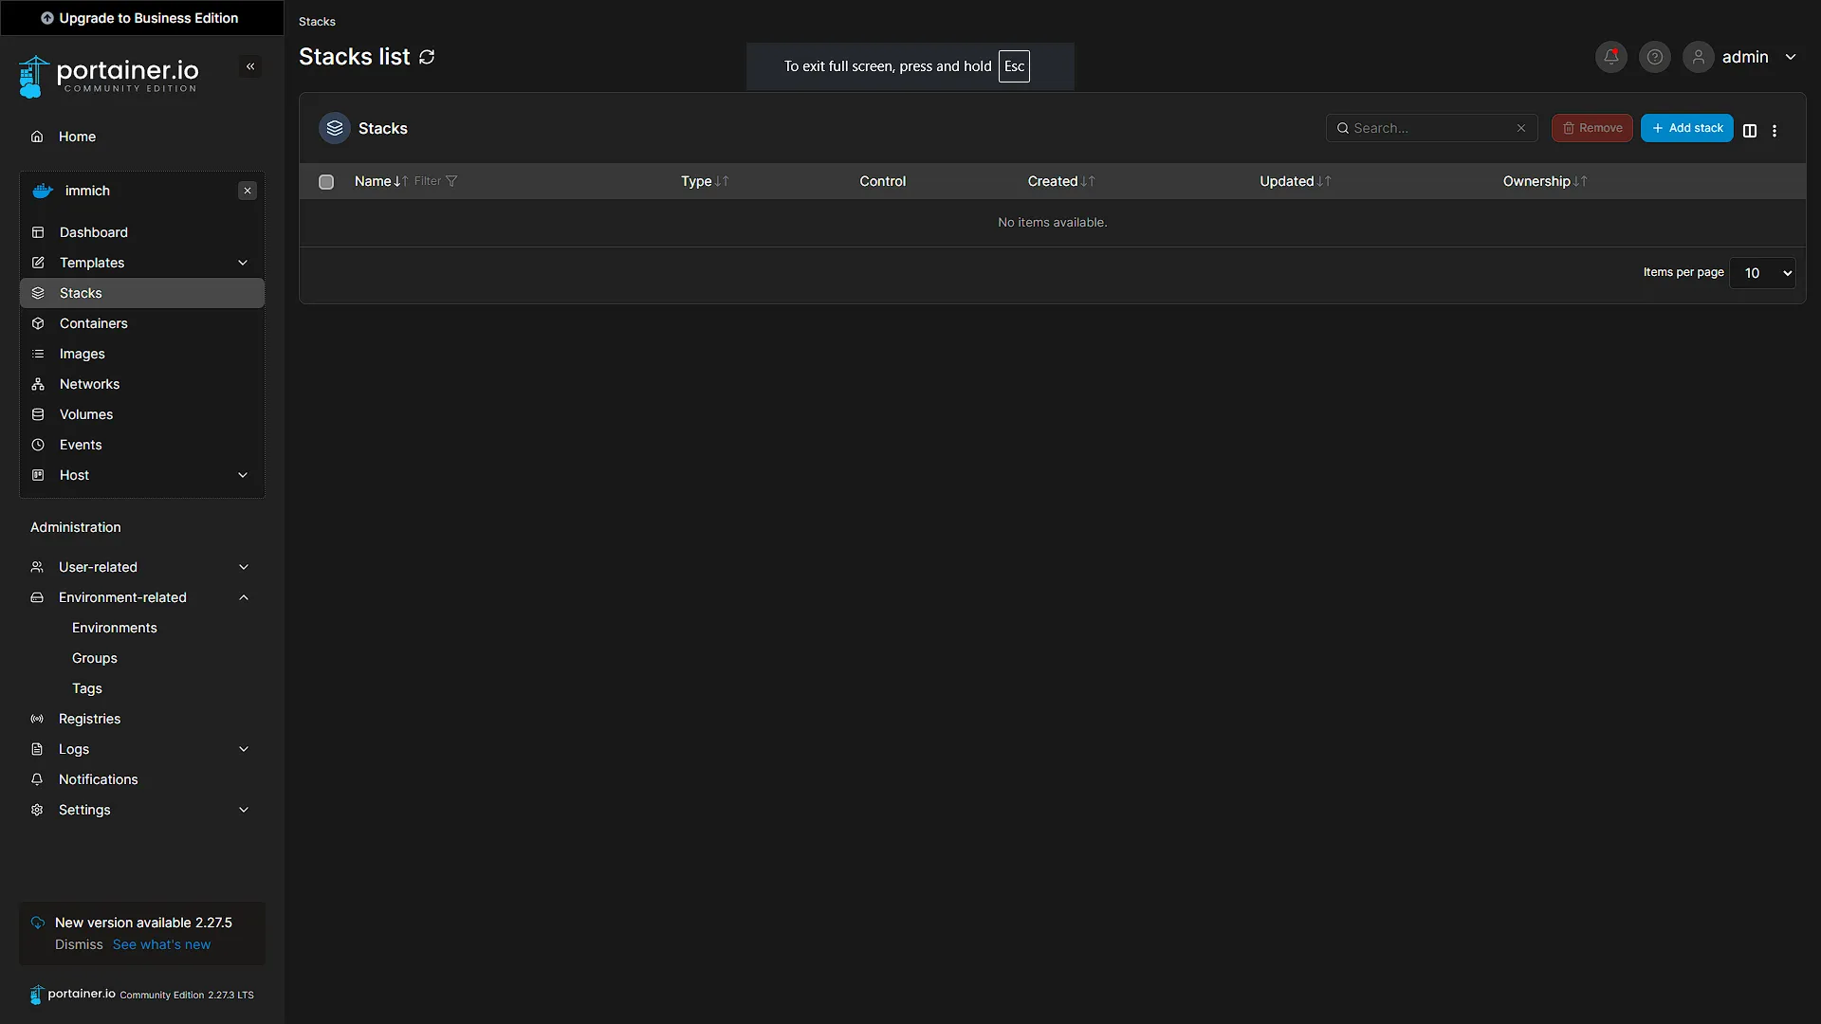Open table settings three-dot menu
Viewport: 1821px width, 1024px height.
coord(1775,131)
